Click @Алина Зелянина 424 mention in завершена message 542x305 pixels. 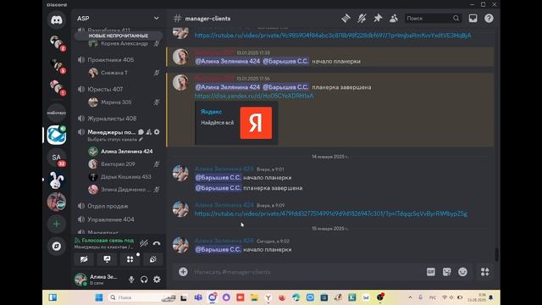click(x=228, y=87)
